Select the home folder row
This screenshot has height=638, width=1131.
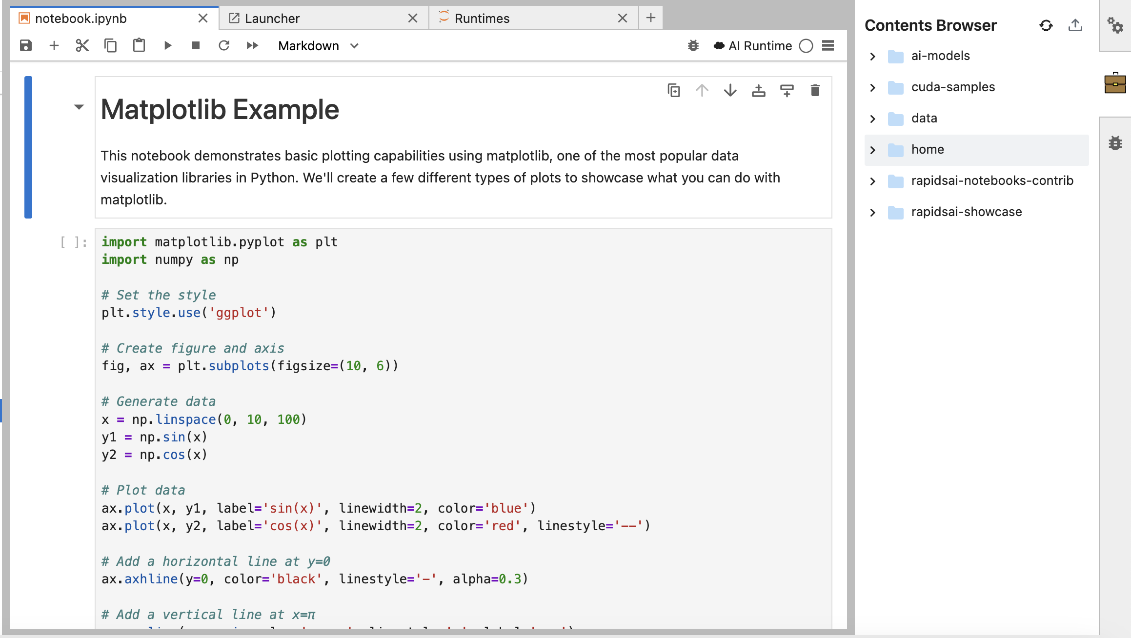coord(977,150)
